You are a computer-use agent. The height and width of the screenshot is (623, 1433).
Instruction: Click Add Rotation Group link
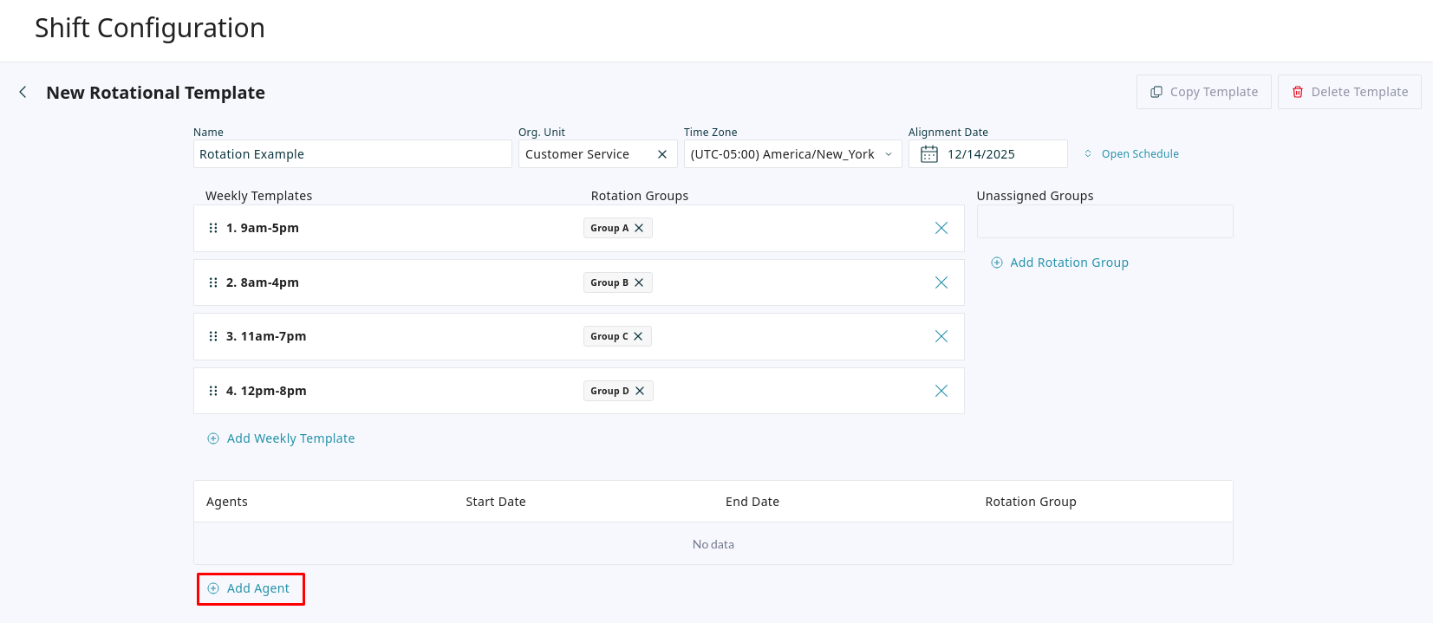click(1068, 263)
